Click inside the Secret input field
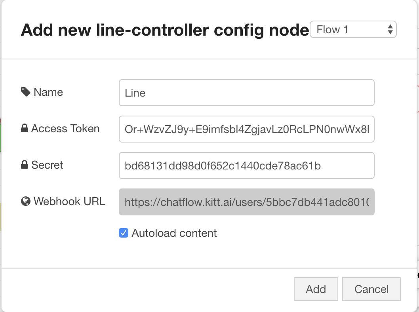The image size is (419, 312). point(247,166)
